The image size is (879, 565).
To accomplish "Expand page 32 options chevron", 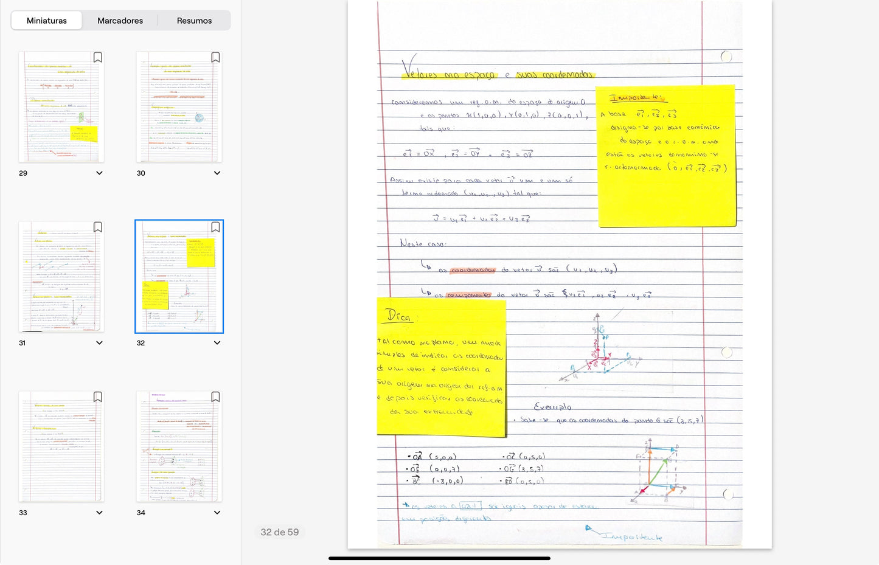I will click(x=217, y=343).
